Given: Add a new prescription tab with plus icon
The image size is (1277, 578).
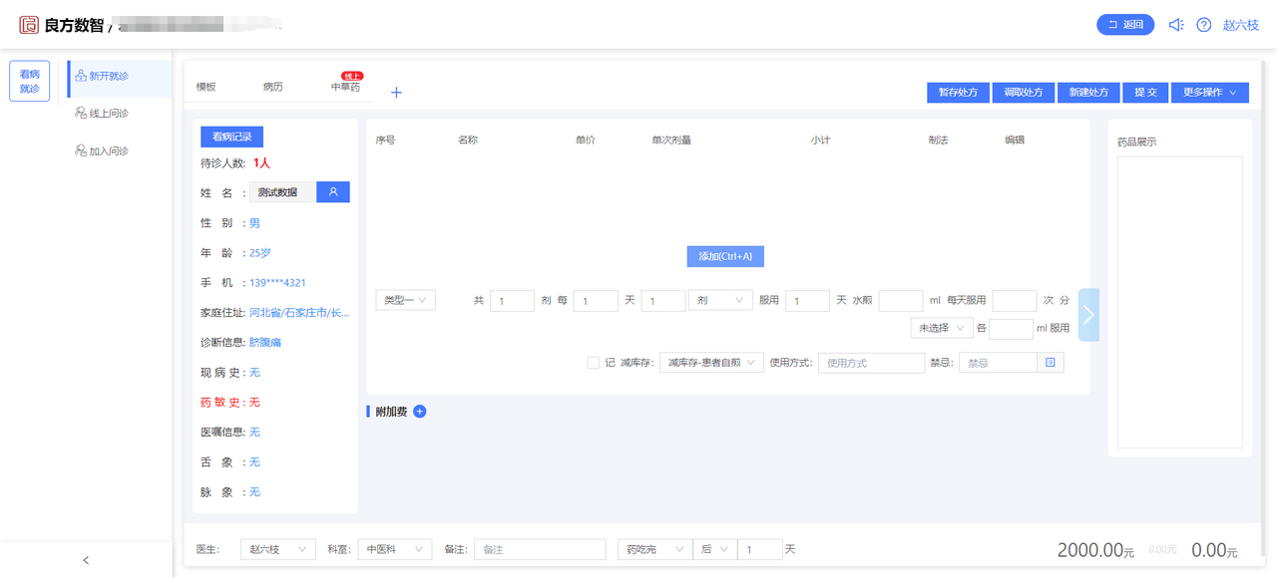Looking at the screenshot, I should 396,93.
